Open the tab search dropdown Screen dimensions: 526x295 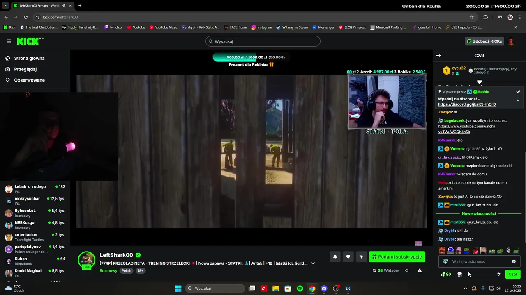click(5, 6)
